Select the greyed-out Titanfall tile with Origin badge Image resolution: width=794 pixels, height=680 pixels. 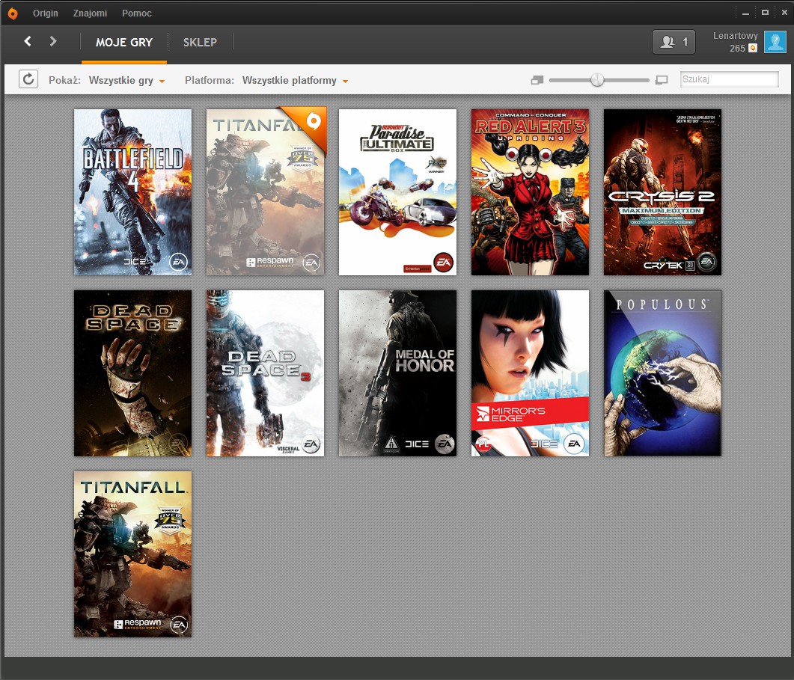(266, 192)
